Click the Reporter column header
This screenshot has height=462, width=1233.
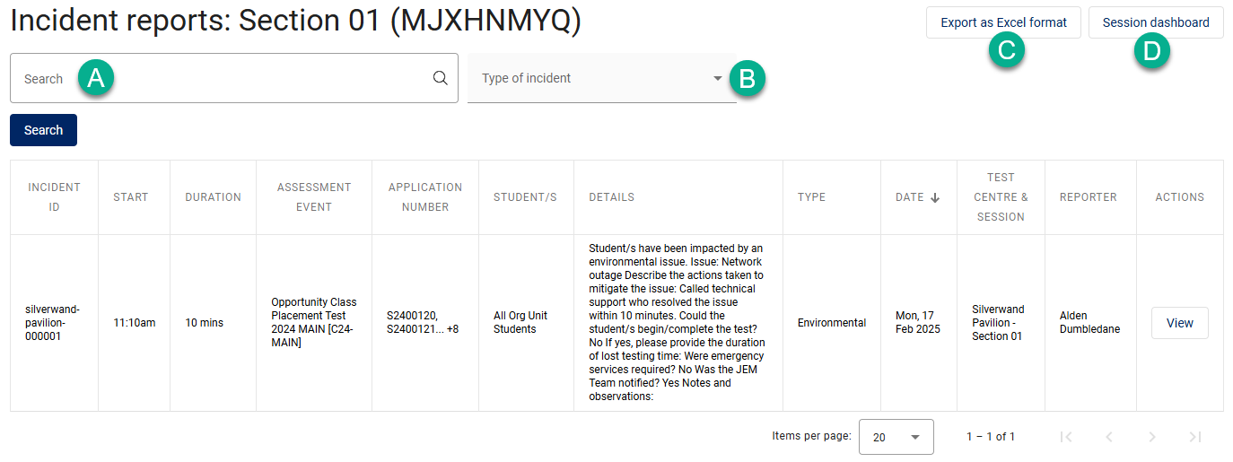1088,197
